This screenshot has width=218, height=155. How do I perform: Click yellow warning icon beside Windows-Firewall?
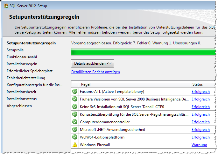pyautogui.click(x=75, y=145)
